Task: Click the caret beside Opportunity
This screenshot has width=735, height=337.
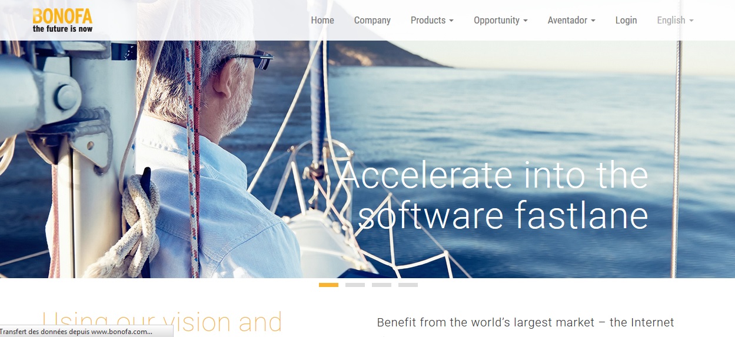Action: pyautogui.click(x=525, y=21)
